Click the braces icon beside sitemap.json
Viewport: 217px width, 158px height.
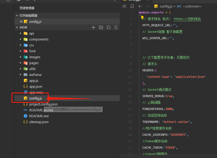point(26,122)
